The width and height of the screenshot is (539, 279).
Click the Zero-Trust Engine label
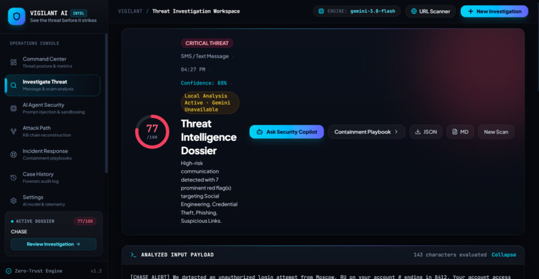click(x=39, y=271)
